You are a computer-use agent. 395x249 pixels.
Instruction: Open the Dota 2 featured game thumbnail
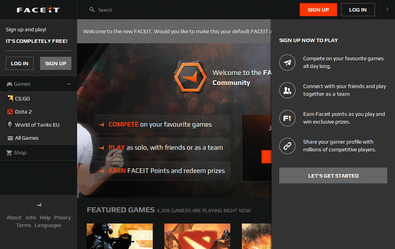197,236
